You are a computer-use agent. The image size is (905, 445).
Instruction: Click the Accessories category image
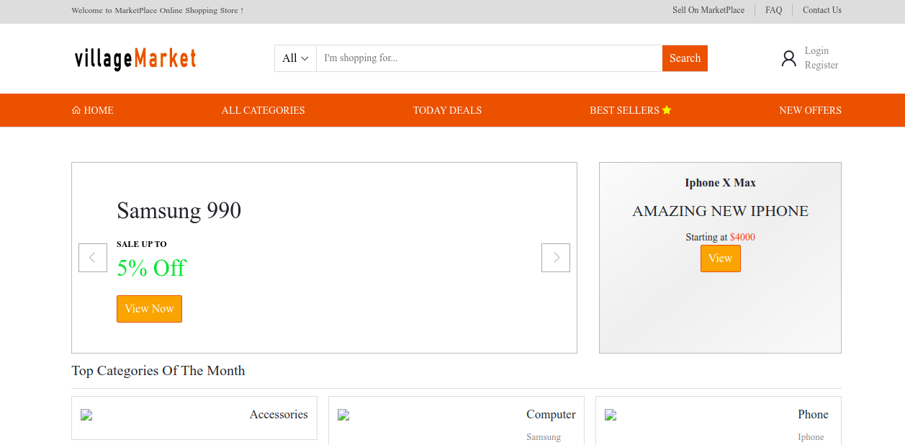[x=87, y=415]
